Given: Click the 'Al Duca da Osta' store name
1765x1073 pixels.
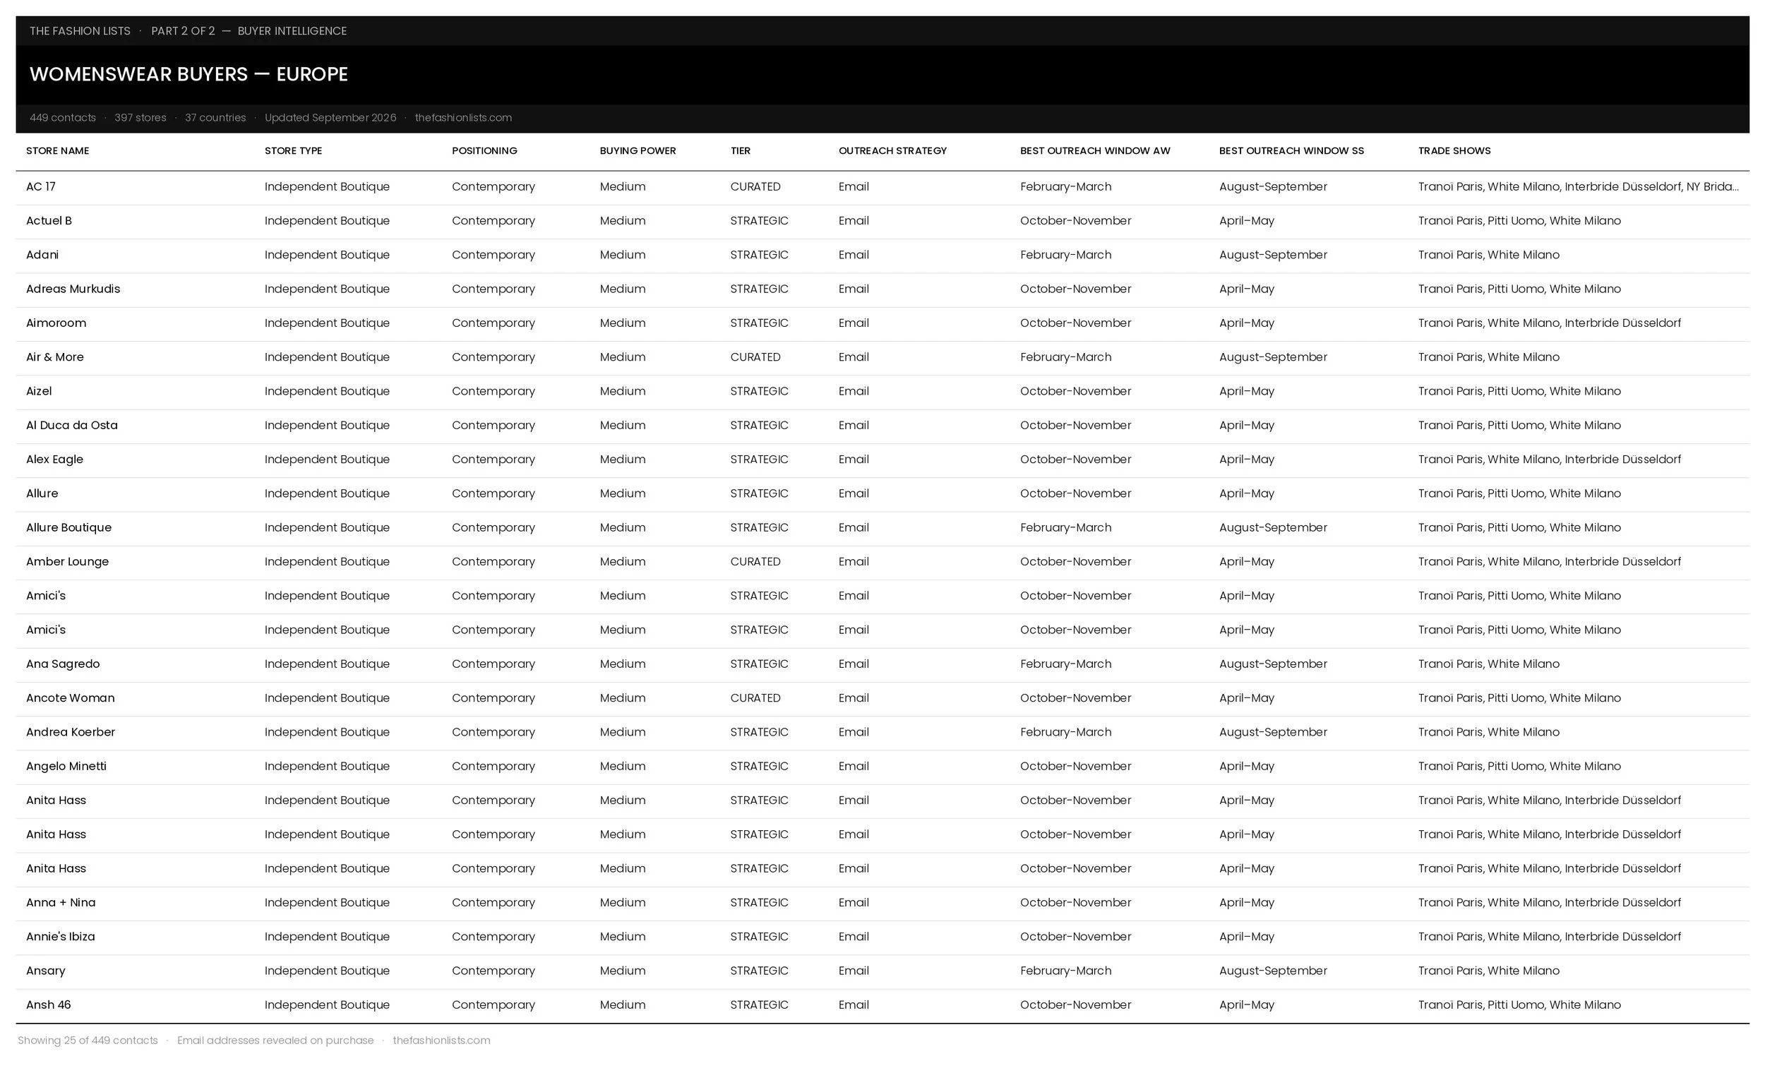Looking at the screenshot, I should tap(71, 426).
